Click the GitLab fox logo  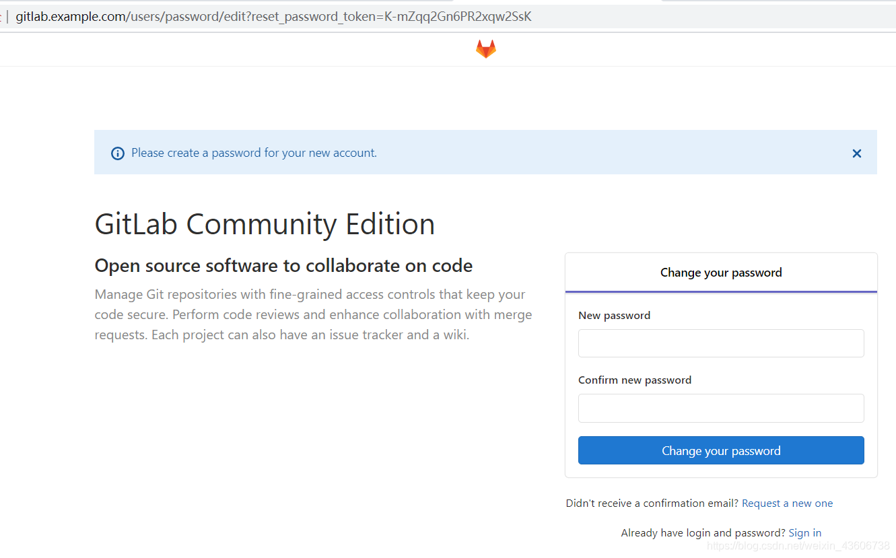click(x=486, y=48)
